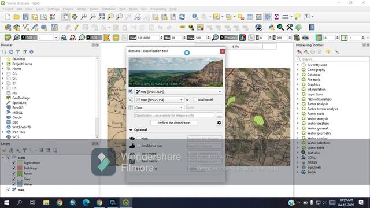Open File Explorer from the taskbar
Screen dimensions: 370x208
click(x=46, y=203)
